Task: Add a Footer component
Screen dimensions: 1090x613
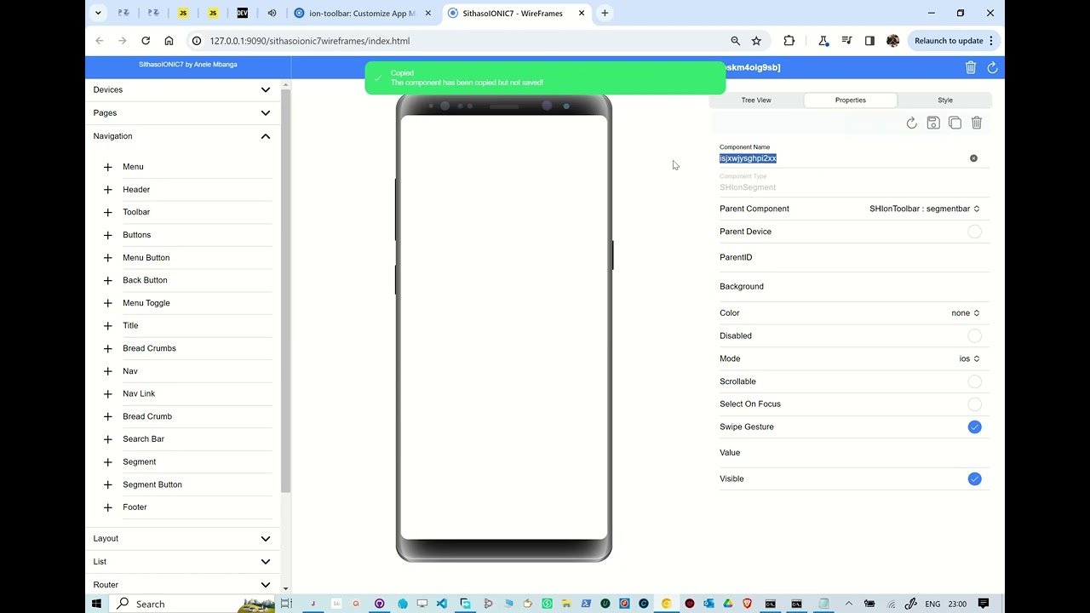Action: [108, 507]
